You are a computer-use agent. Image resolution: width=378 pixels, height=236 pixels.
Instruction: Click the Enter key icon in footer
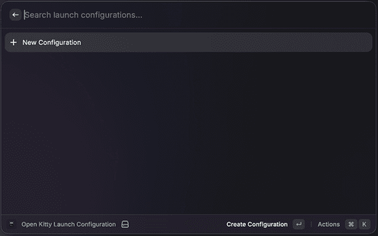[x=298, y=224]
